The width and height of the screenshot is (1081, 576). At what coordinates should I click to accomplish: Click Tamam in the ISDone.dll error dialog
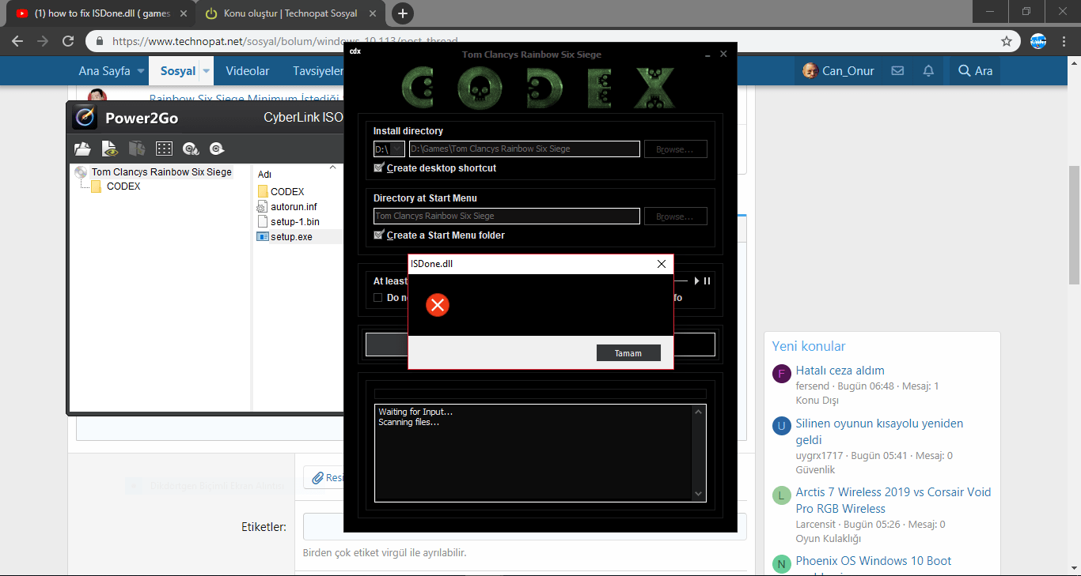(628, 353)
